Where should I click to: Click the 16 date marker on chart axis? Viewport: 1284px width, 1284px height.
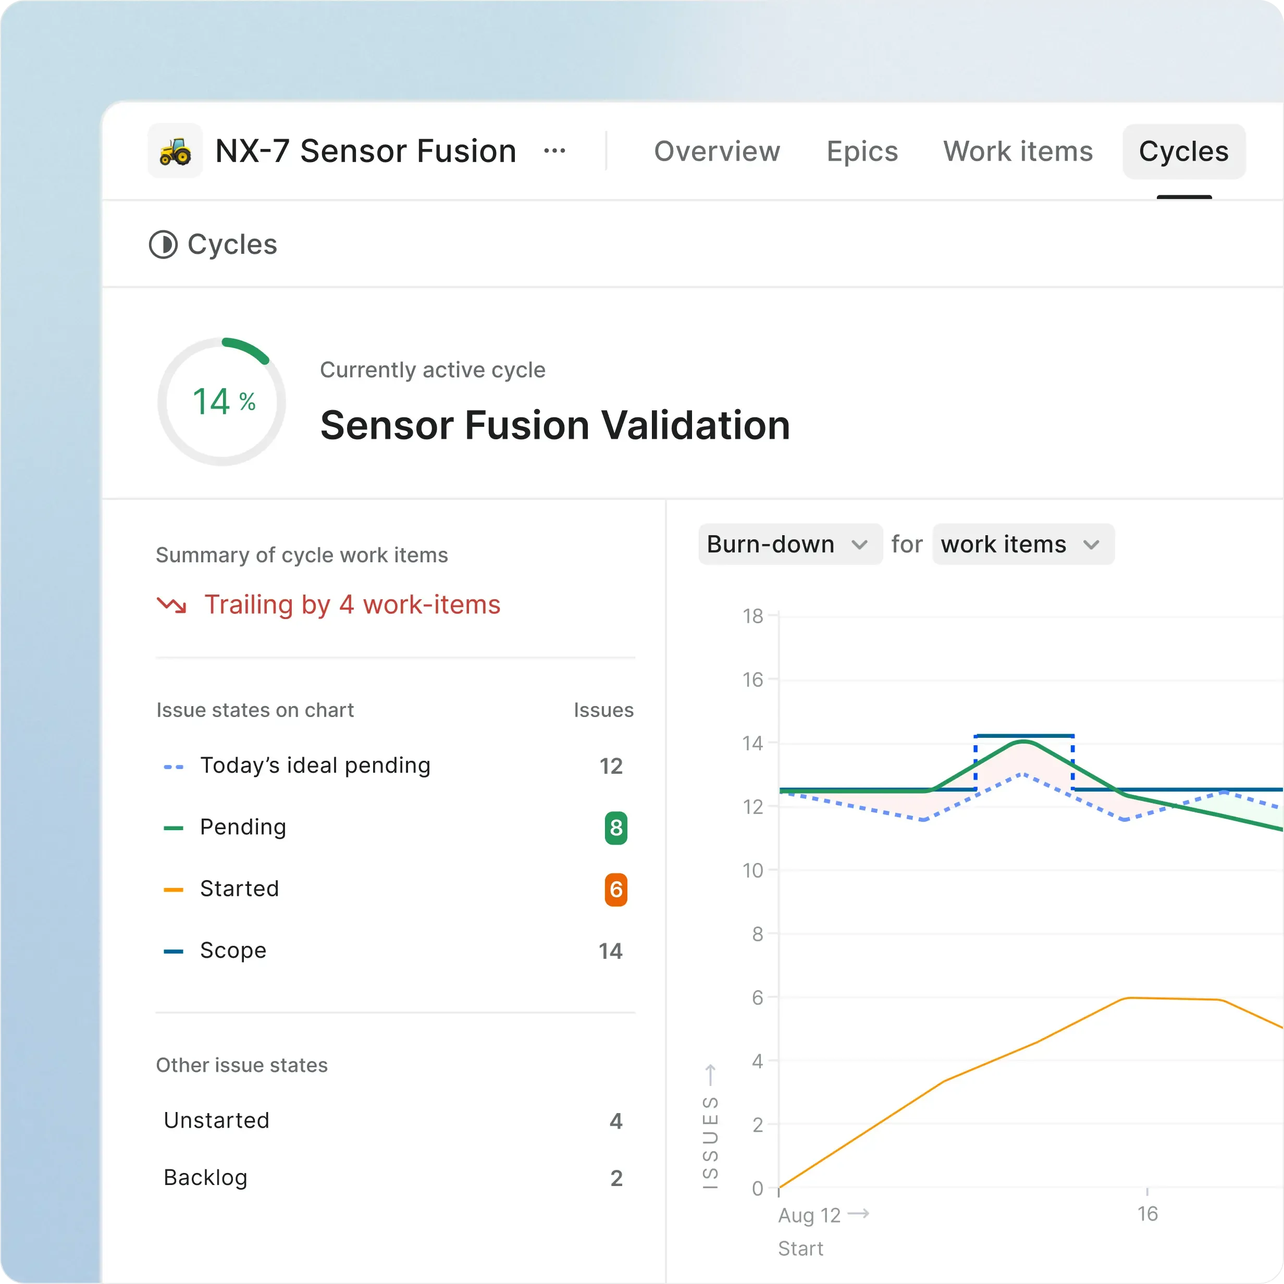coord(1147,1214)
